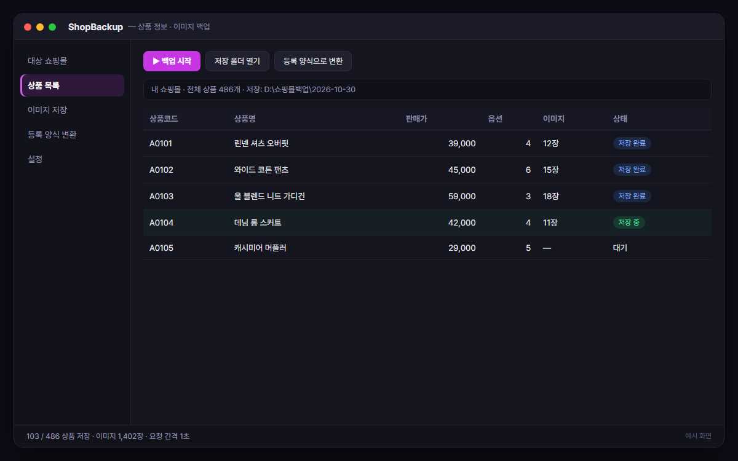Click the 대기 status for A0105
This screenshot has height=461, width=738.
tap(620, 248)
